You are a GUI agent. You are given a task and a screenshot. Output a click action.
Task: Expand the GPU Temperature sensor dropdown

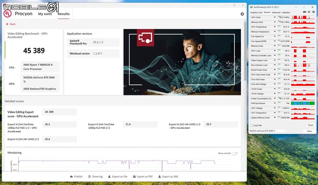(275, 27)
